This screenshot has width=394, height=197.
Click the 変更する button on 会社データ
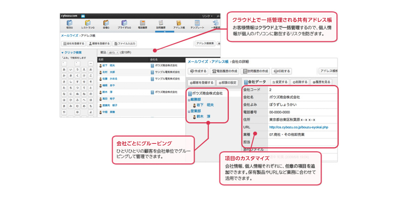point(281,82)
